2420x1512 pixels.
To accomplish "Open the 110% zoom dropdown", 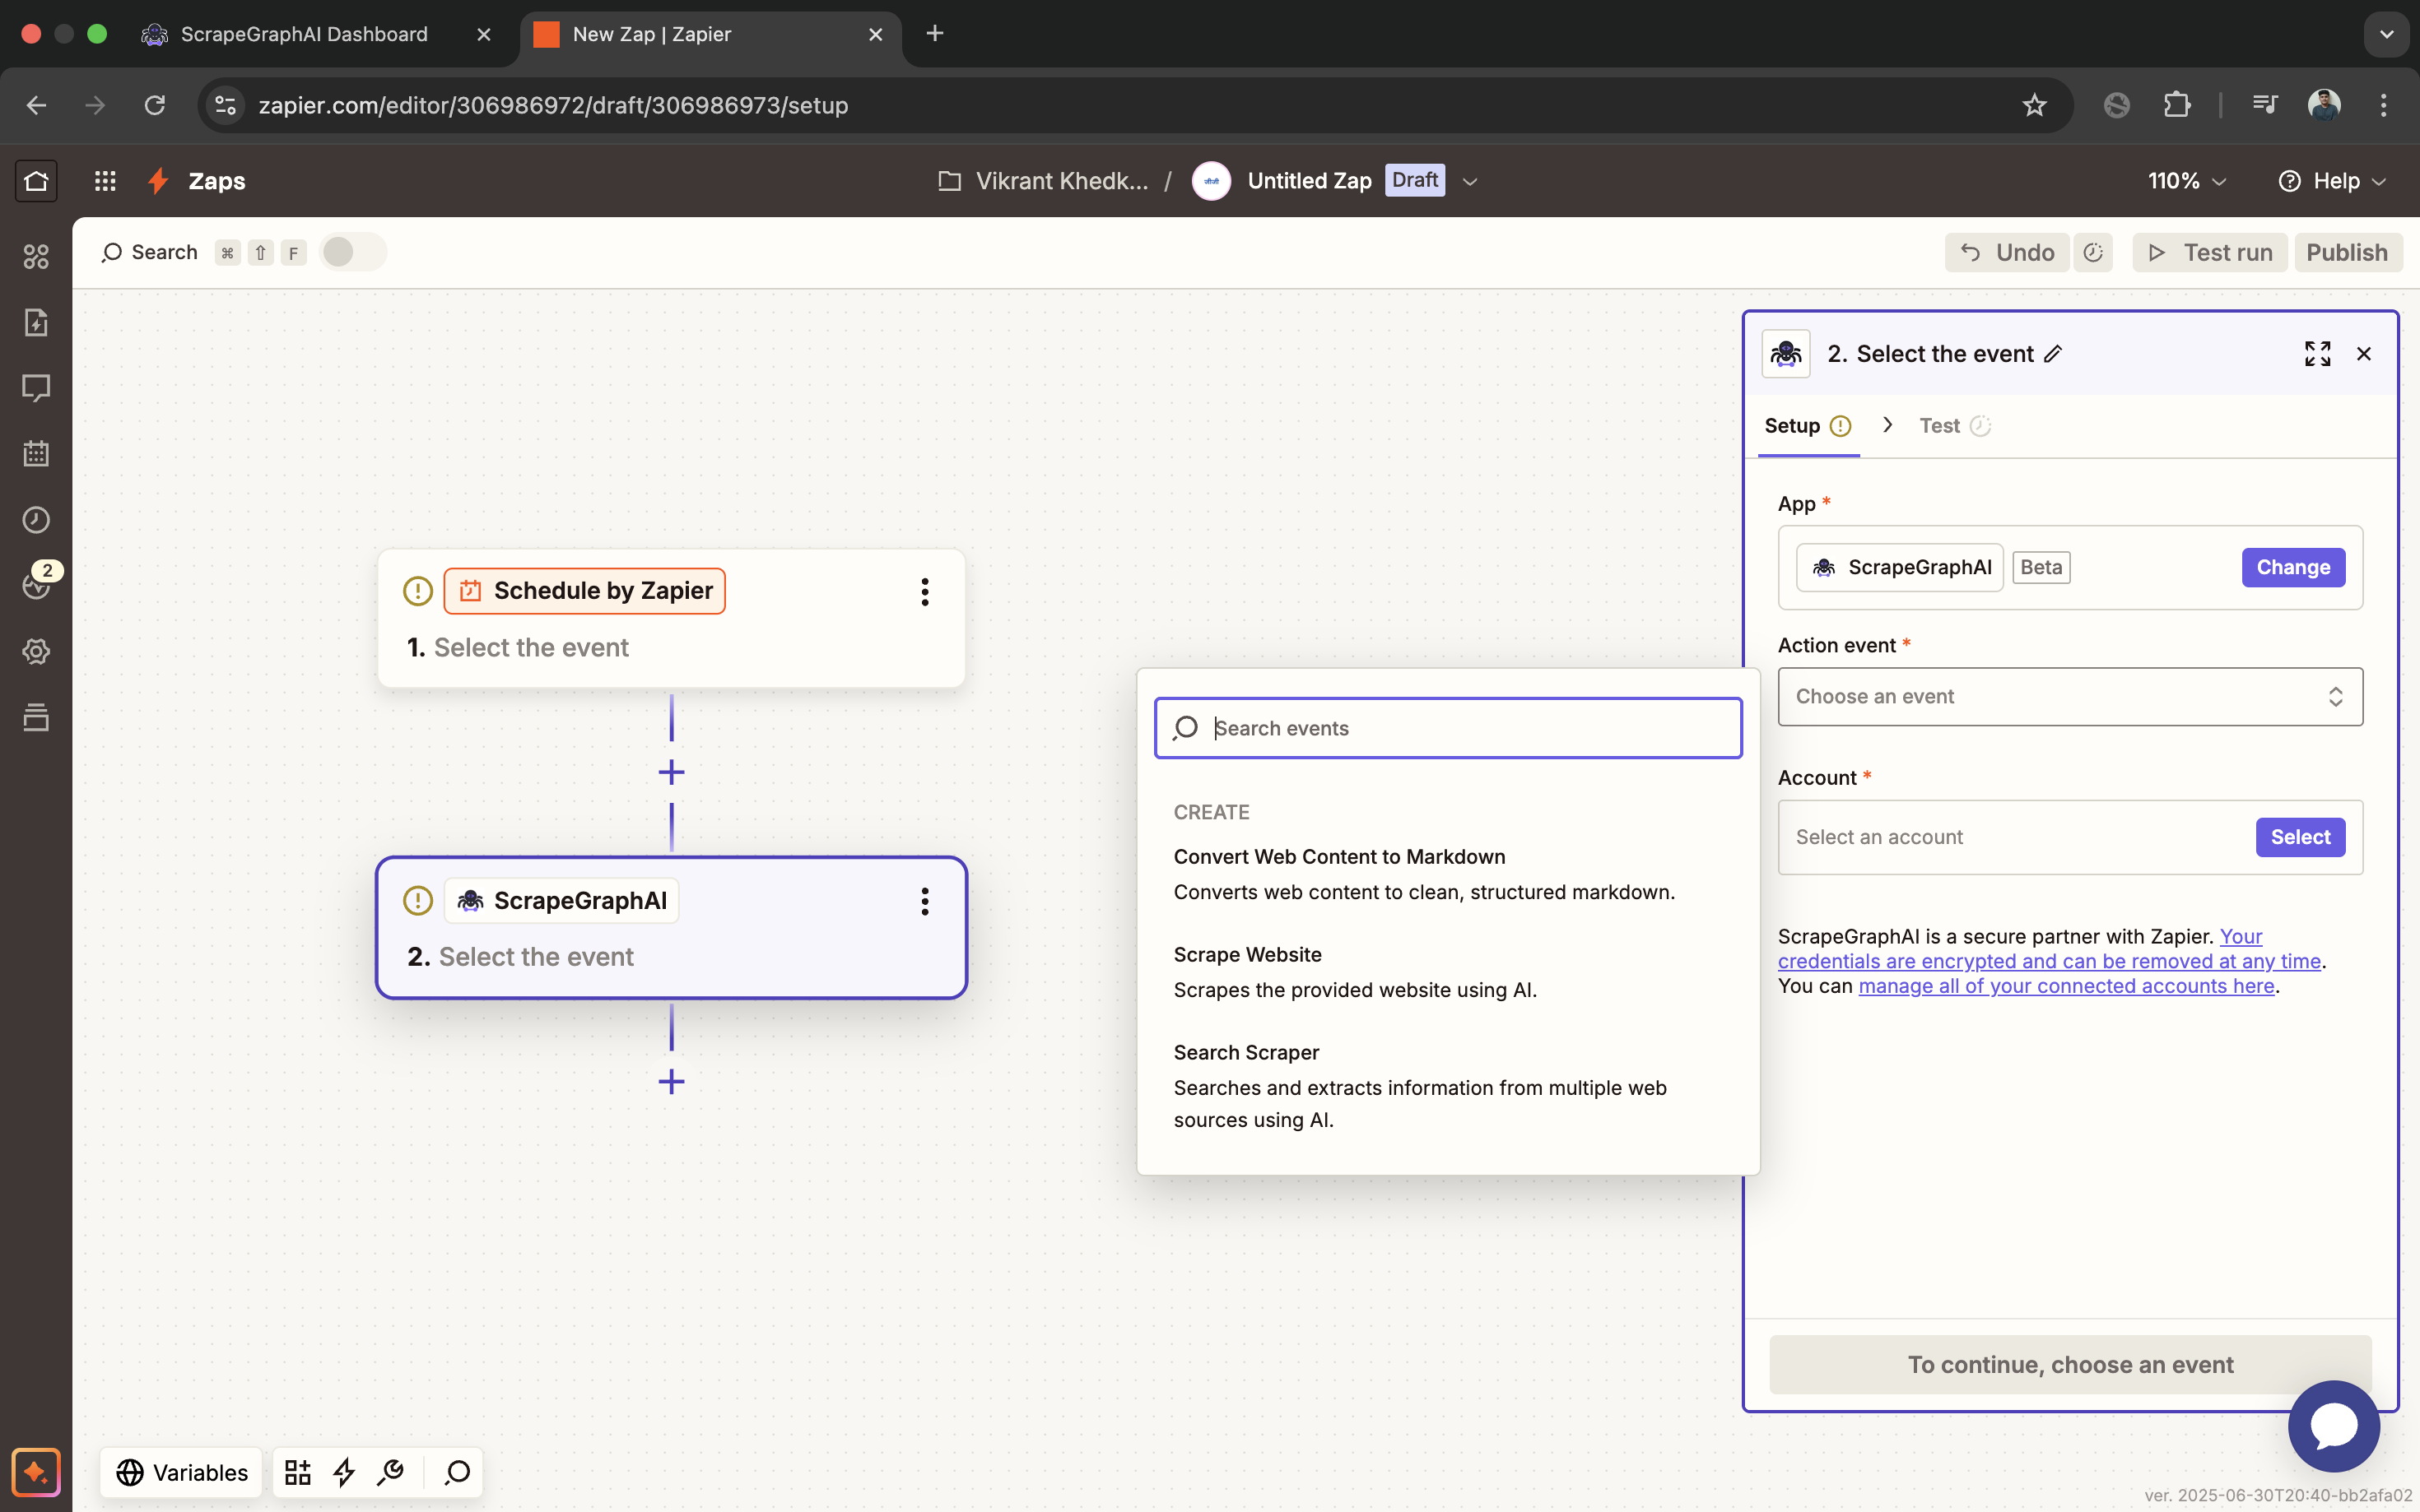I will [x=2187, y=181].
